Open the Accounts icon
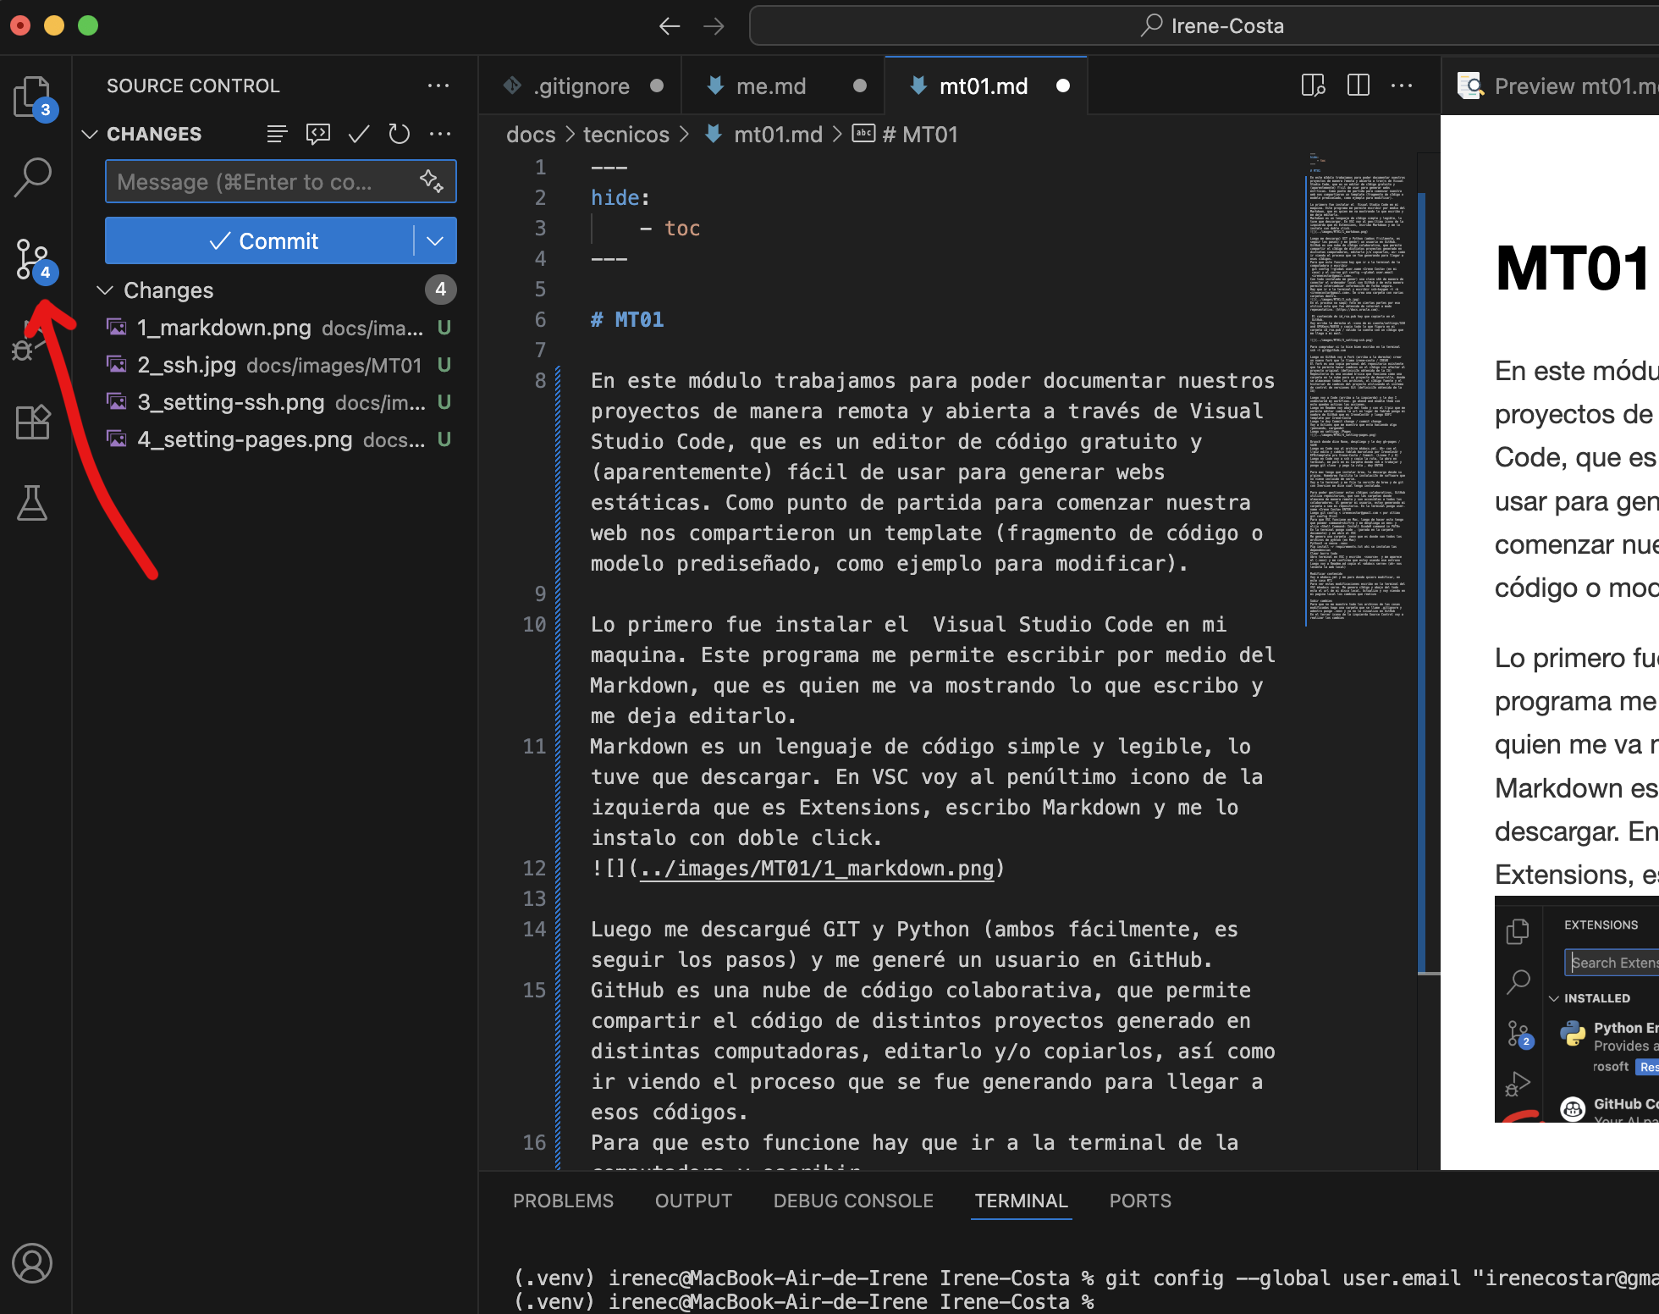Screen dimensions: 1659x1314 (32, 1263)
